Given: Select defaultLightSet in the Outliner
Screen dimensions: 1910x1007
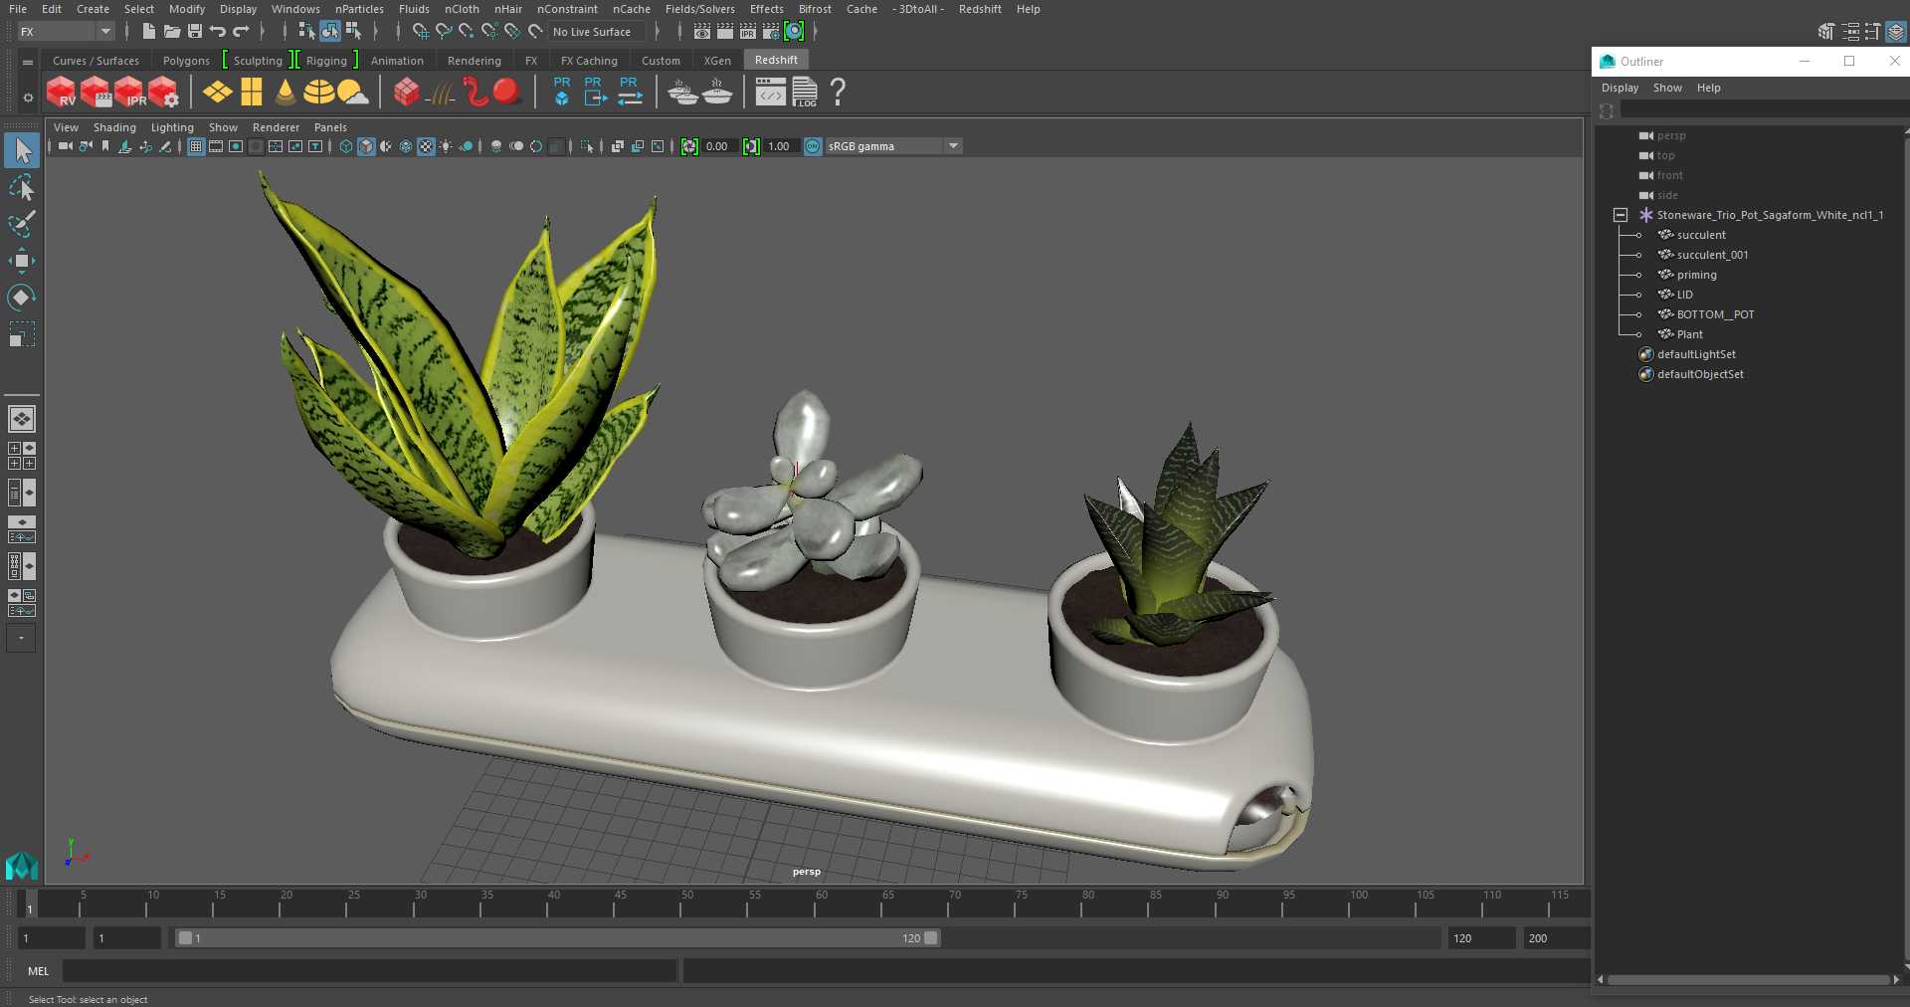Looking at the screenshot, I should click(1696, 354).
